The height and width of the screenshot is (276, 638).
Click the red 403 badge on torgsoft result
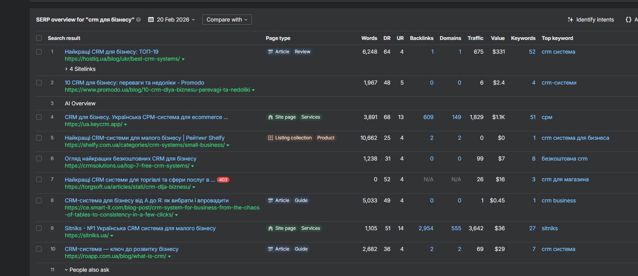pos(223,180)
